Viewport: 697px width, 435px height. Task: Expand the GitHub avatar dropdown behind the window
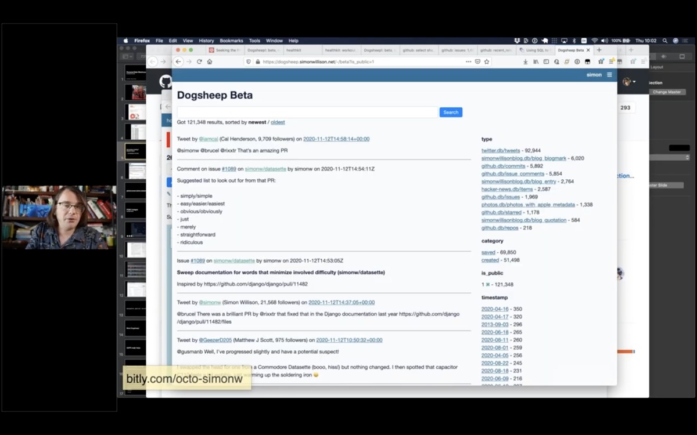pos(629,82)
